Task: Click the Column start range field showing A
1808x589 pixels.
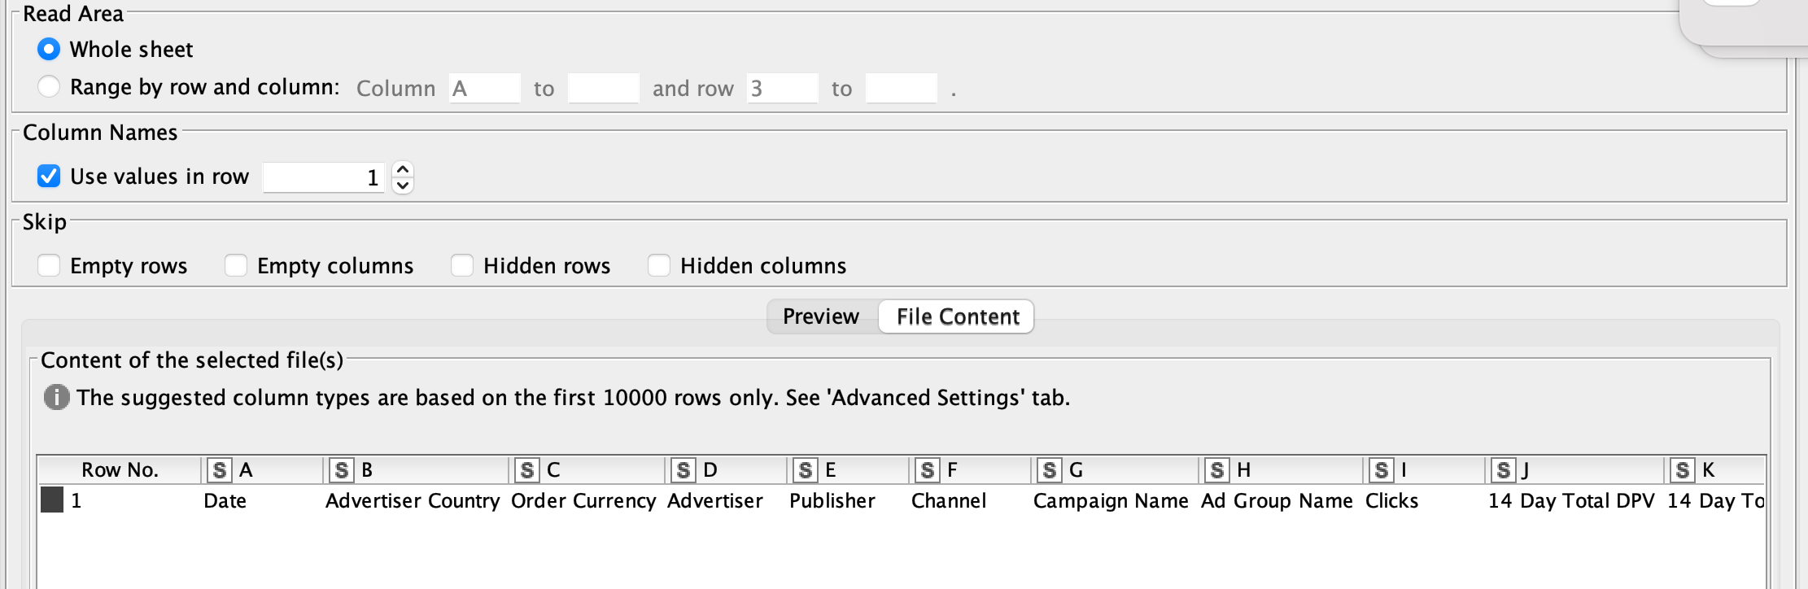Action: (x=484, y=88)
